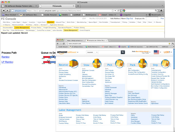Click the Ship package icon
This screenshot has height=132, width=175.
coord(165,64)
